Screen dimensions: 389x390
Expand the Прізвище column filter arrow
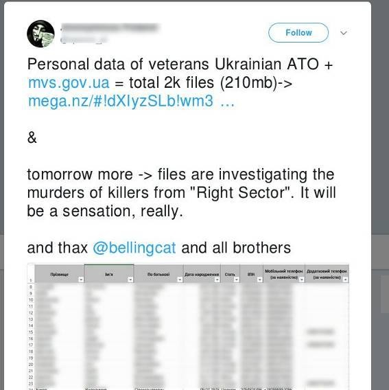(81, 279)
